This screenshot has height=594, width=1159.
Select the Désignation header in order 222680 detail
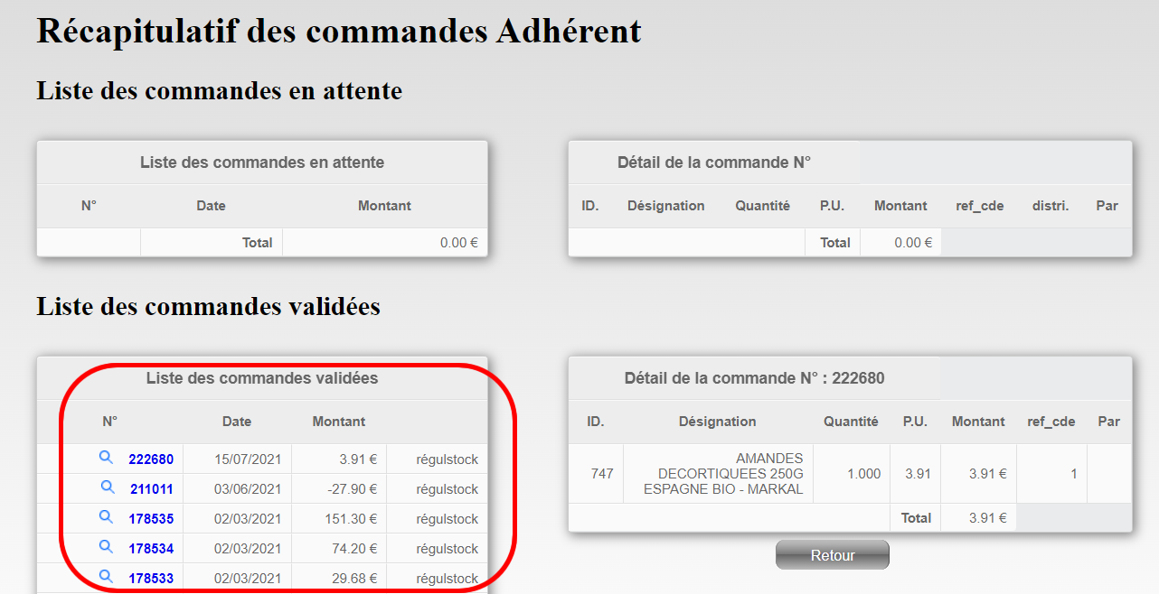click(x=718, y=422)
